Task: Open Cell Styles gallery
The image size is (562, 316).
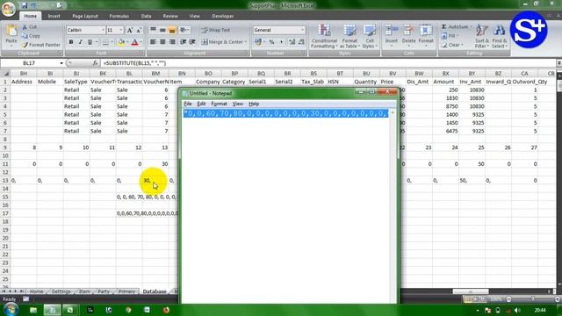Action: (x=369, y=36)
